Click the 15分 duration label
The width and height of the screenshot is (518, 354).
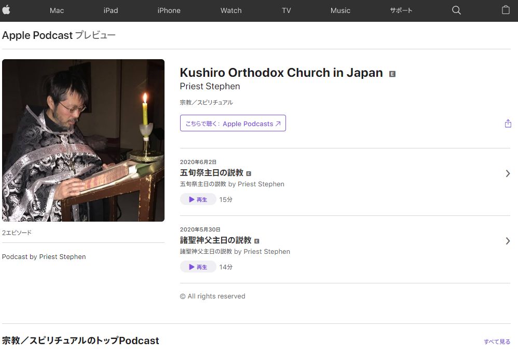[226, 199]
